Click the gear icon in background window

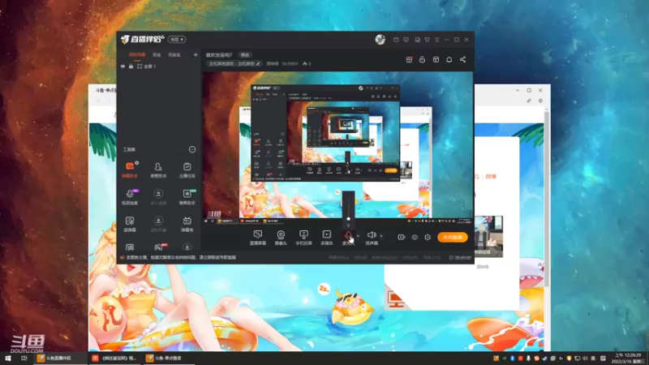(540, 101)
